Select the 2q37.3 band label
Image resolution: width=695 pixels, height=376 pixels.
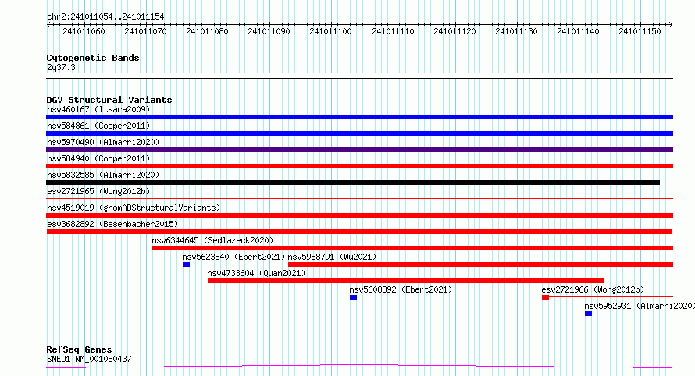tap(61, 68)
